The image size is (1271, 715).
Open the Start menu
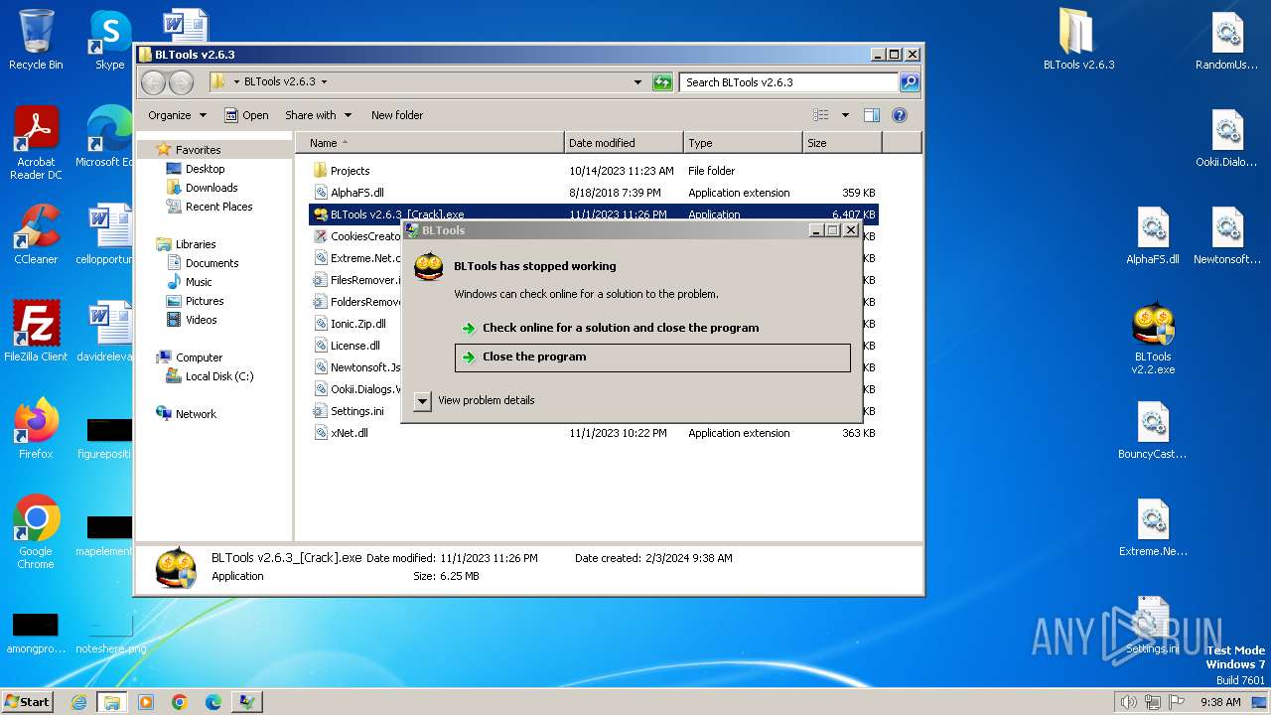pos(28,702)
